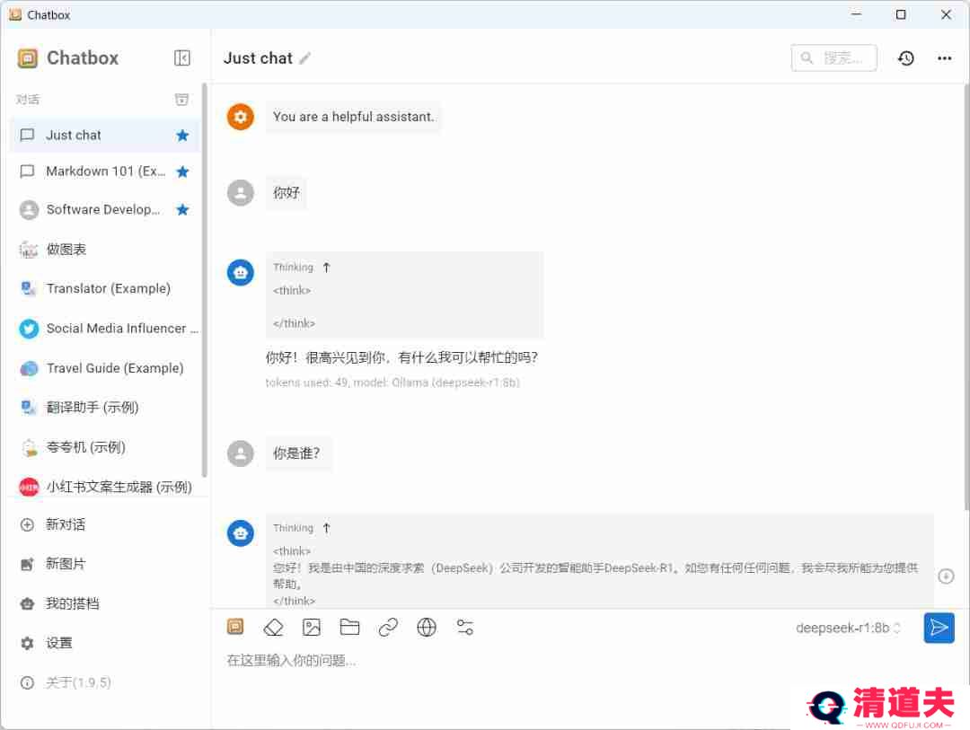Click the archive conversations icon
The height and width of the screenshot is (730, 970).
pos(181,100)
